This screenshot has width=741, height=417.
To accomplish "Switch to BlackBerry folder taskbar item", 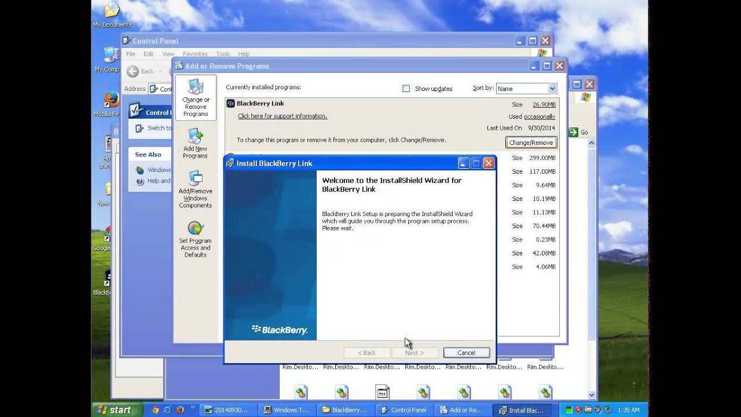I will pos(345,410).
